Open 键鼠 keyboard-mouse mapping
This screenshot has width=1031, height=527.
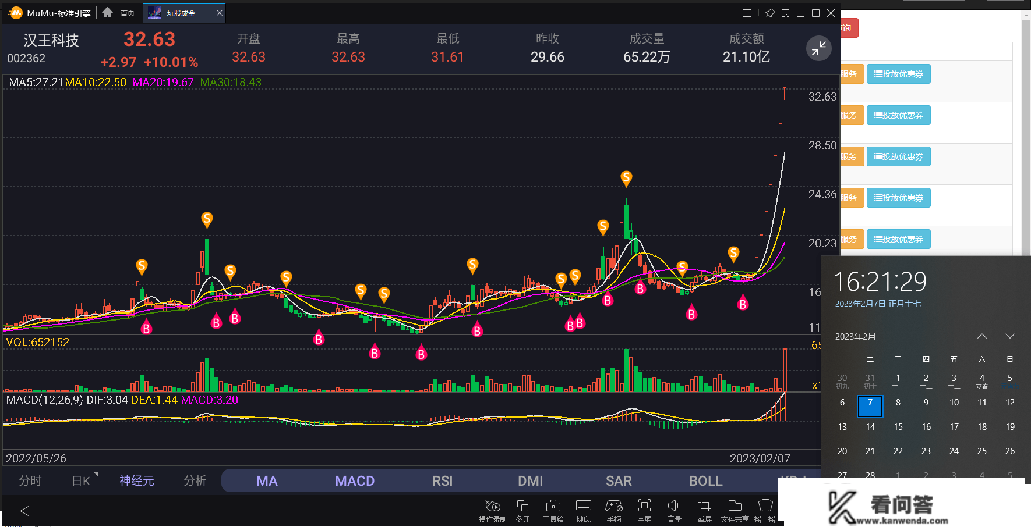click(x=583, y=511)
